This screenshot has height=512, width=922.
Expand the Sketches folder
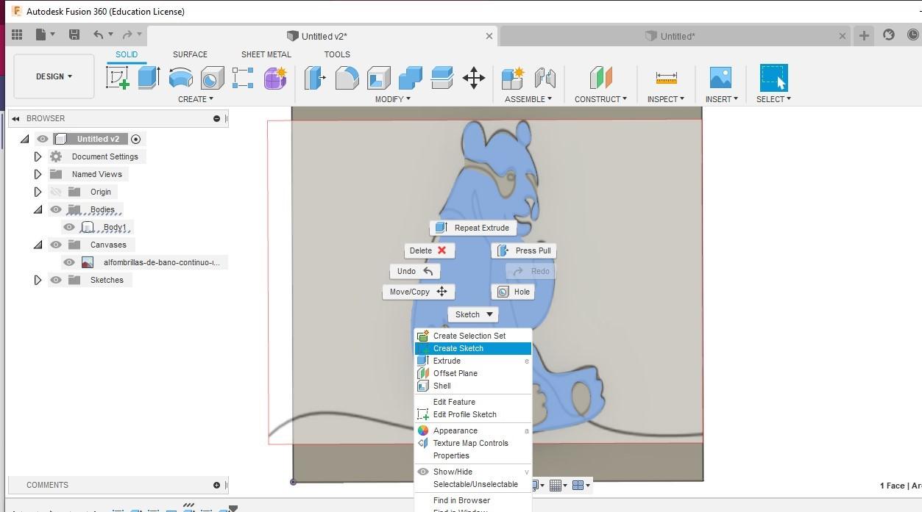[38, 280]
